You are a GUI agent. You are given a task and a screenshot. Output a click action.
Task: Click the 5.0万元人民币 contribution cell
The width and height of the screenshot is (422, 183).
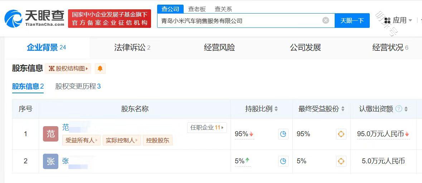click(x=383, y=161)
